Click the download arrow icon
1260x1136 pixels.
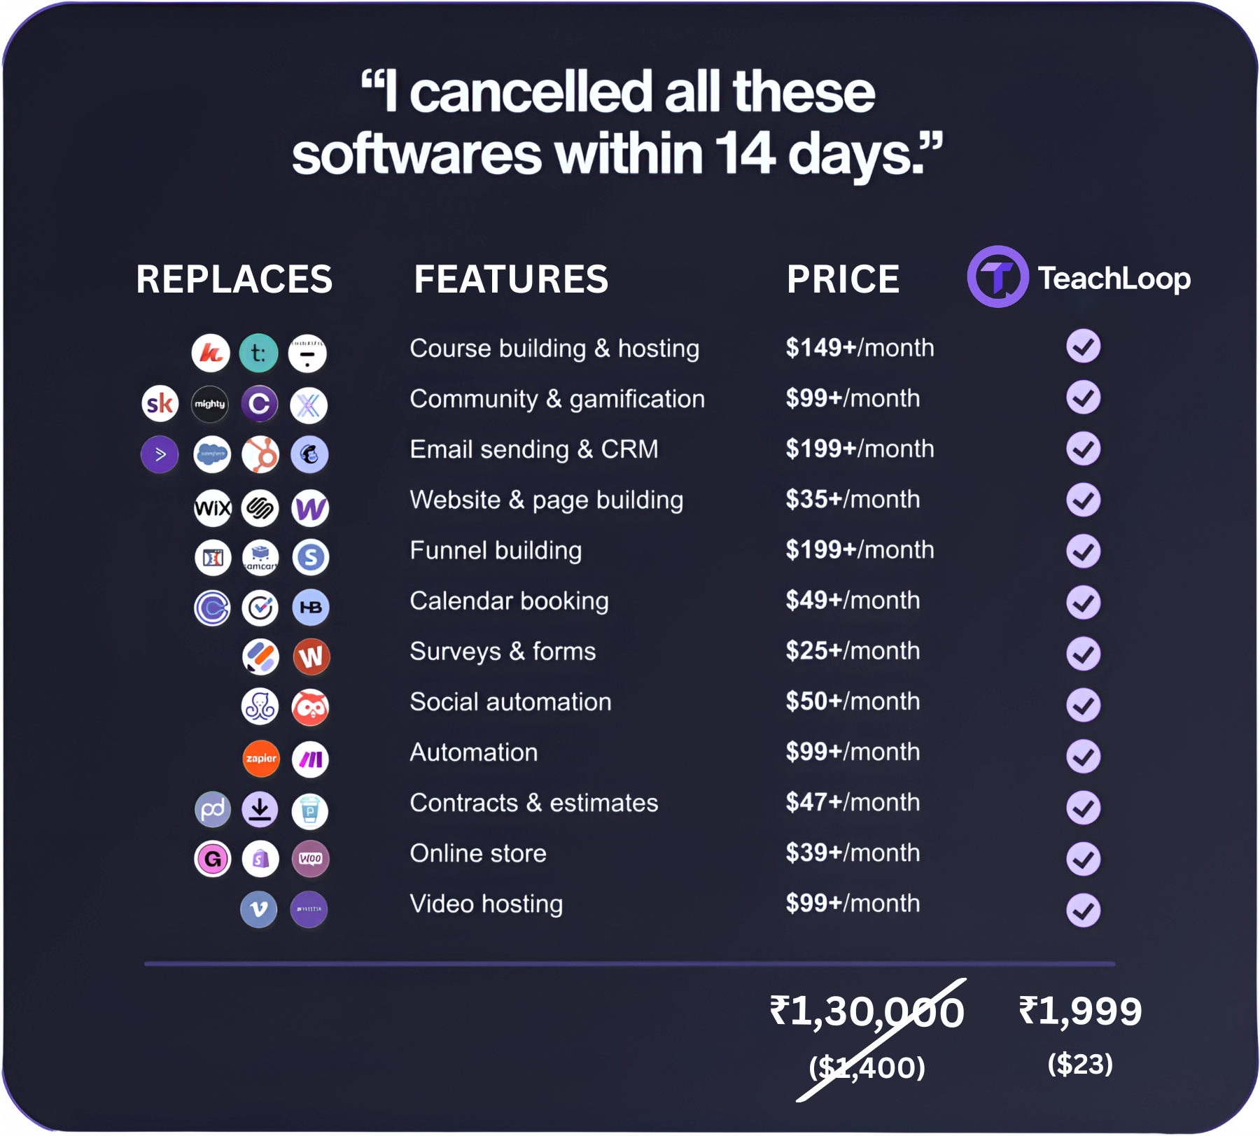pyautogui.click(x=260, y=810)
